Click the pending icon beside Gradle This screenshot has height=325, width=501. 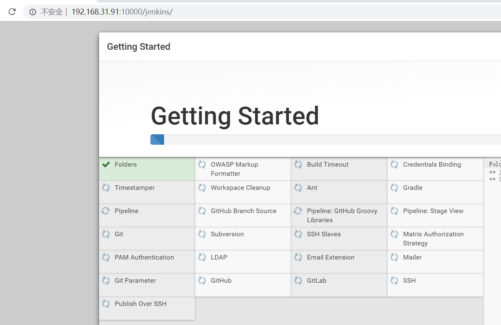click(x=395, y=188)
